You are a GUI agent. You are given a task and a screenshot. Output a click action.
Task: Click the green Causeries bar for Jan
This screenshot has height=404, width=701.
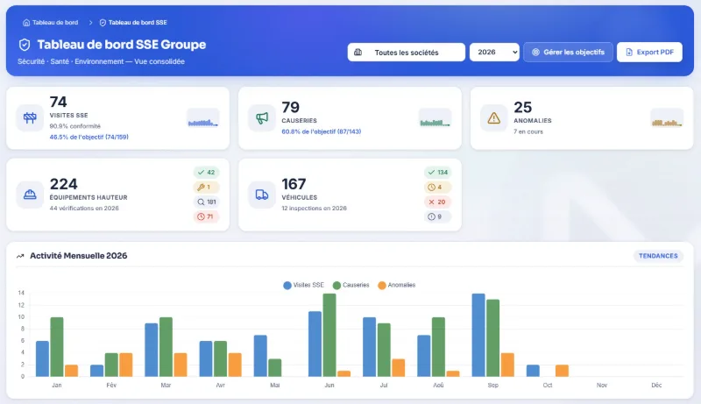pos(57,347)
